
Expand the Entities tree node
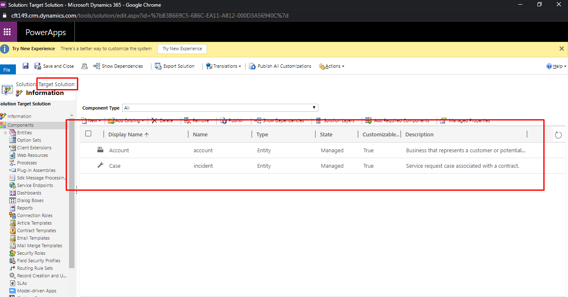pos(5,133)
